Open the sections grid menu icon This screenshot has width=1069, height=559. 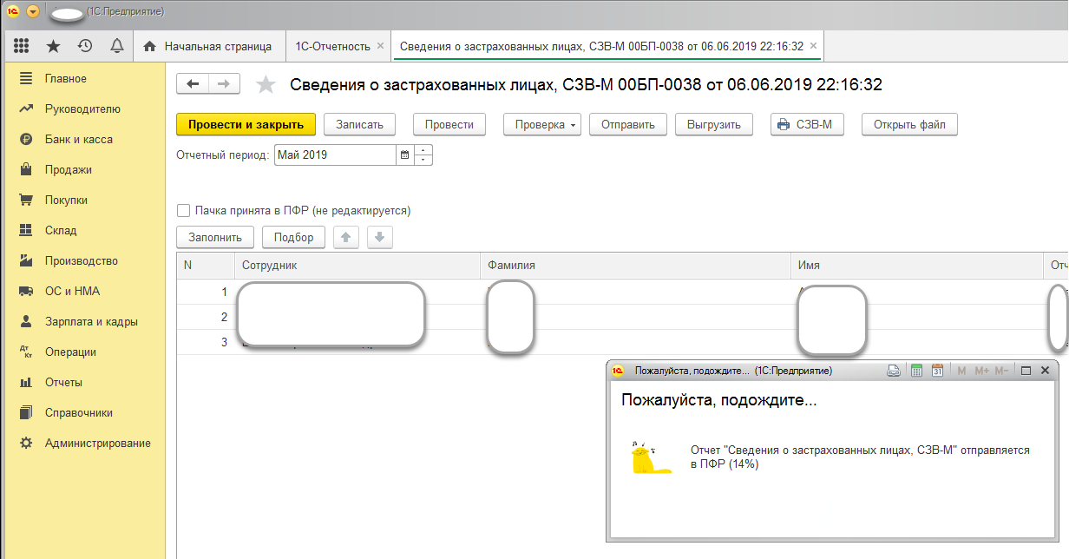(22, 46)
